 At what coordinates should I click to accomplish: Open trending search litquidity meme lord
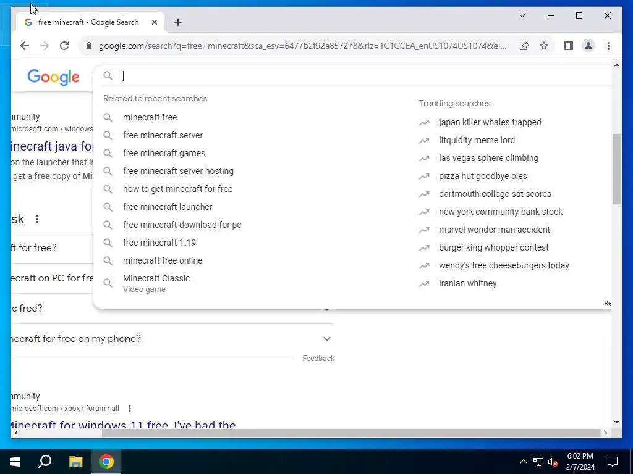pyautogui.click(x=477, y=140)
